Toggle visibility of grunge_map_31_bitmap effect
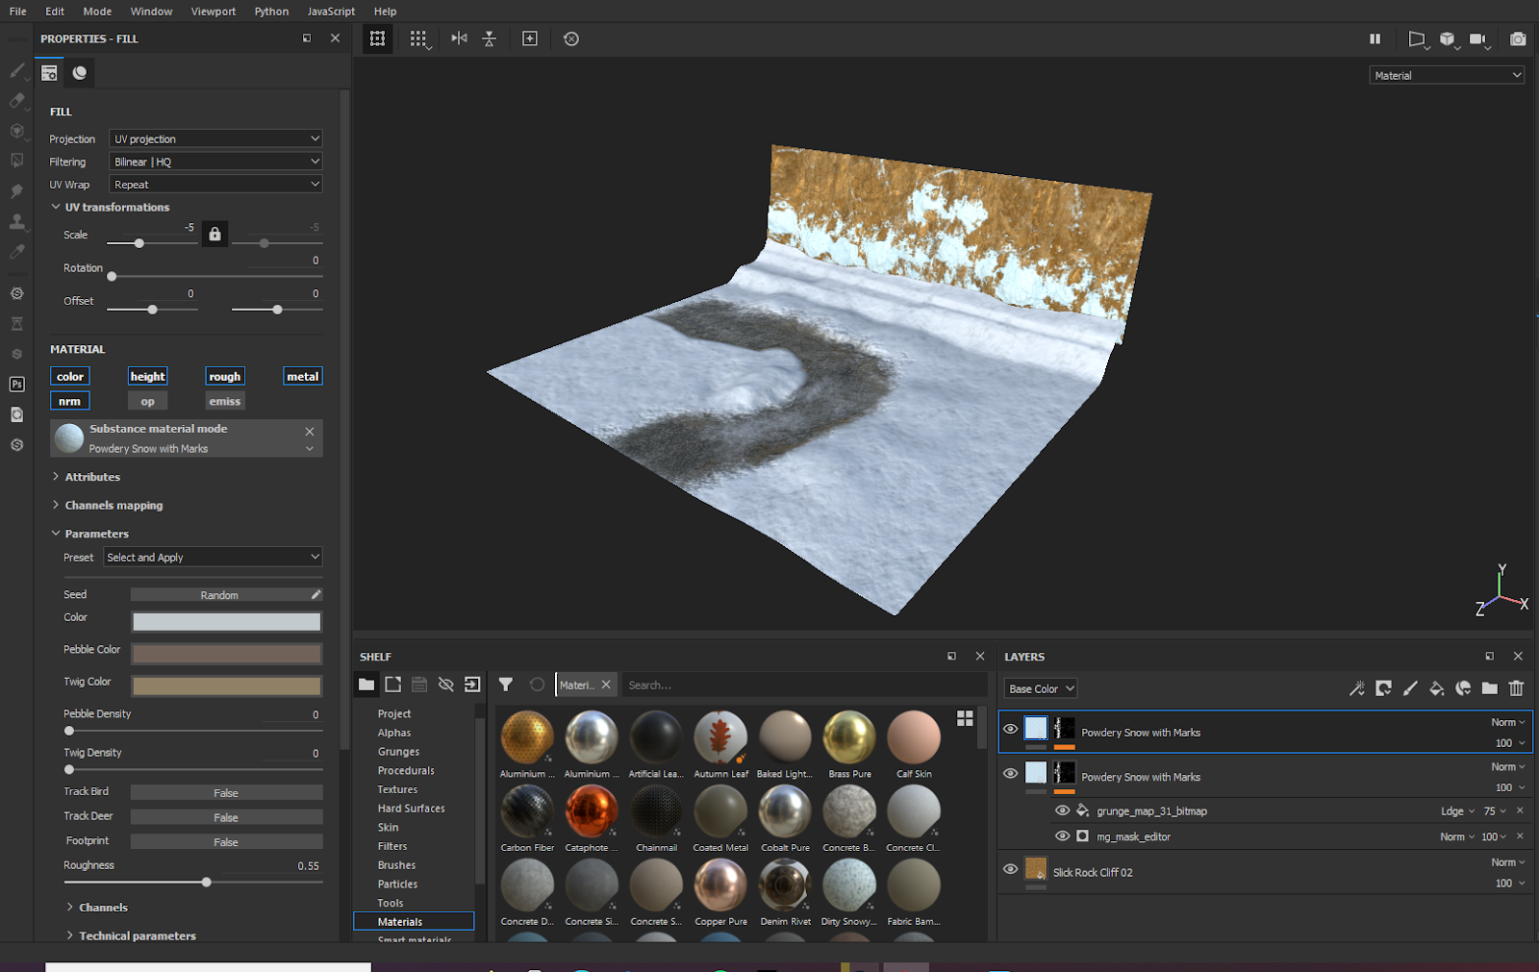The width and height of the screenshot is (1539, 972). tap(1062, 810)
